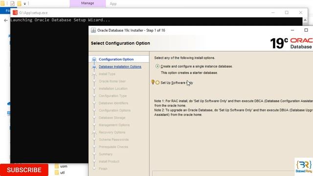The width and height of the screenshot is (313, 176).
Task: Click 'This option creates a starter database' text
Action: coord(189,73)
